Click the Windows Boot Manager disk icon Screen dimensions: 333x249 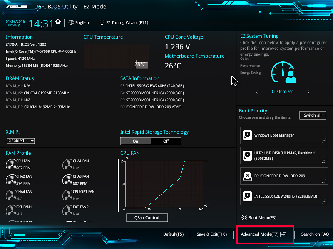click(247, 135)
